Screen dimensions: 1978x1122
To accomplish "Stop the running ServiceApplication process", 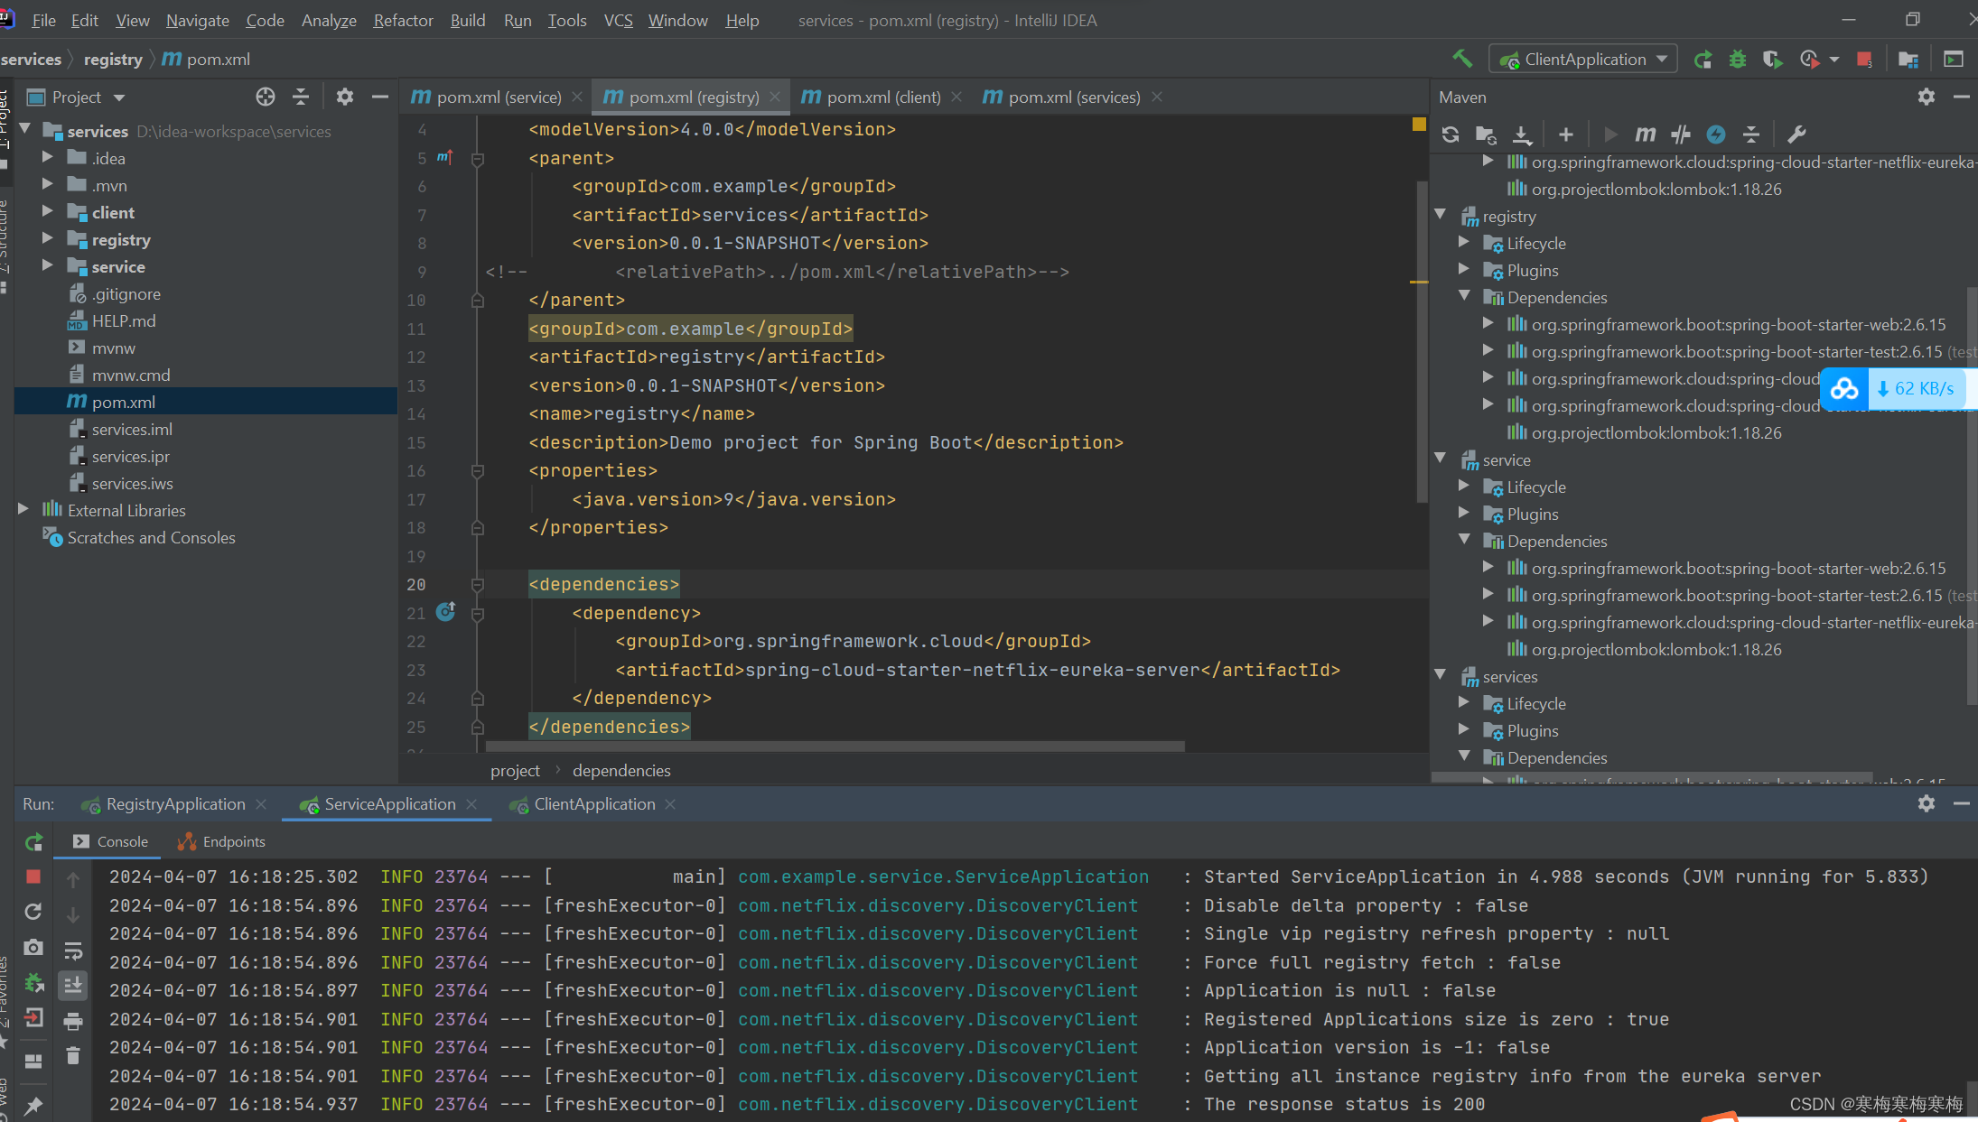I will point(34,876).
